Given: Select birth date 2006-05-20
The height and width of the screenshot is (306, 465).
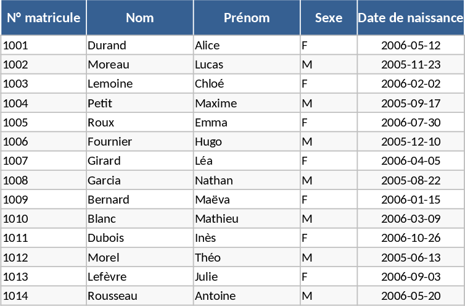Looking at the screenshot, I should [x=411, y=296].
